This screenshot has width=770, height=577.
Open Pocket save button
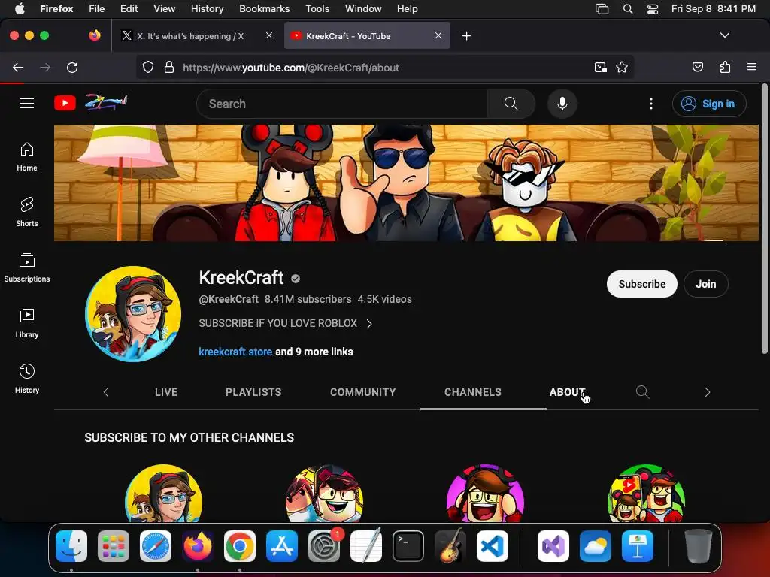click(698, 67)
